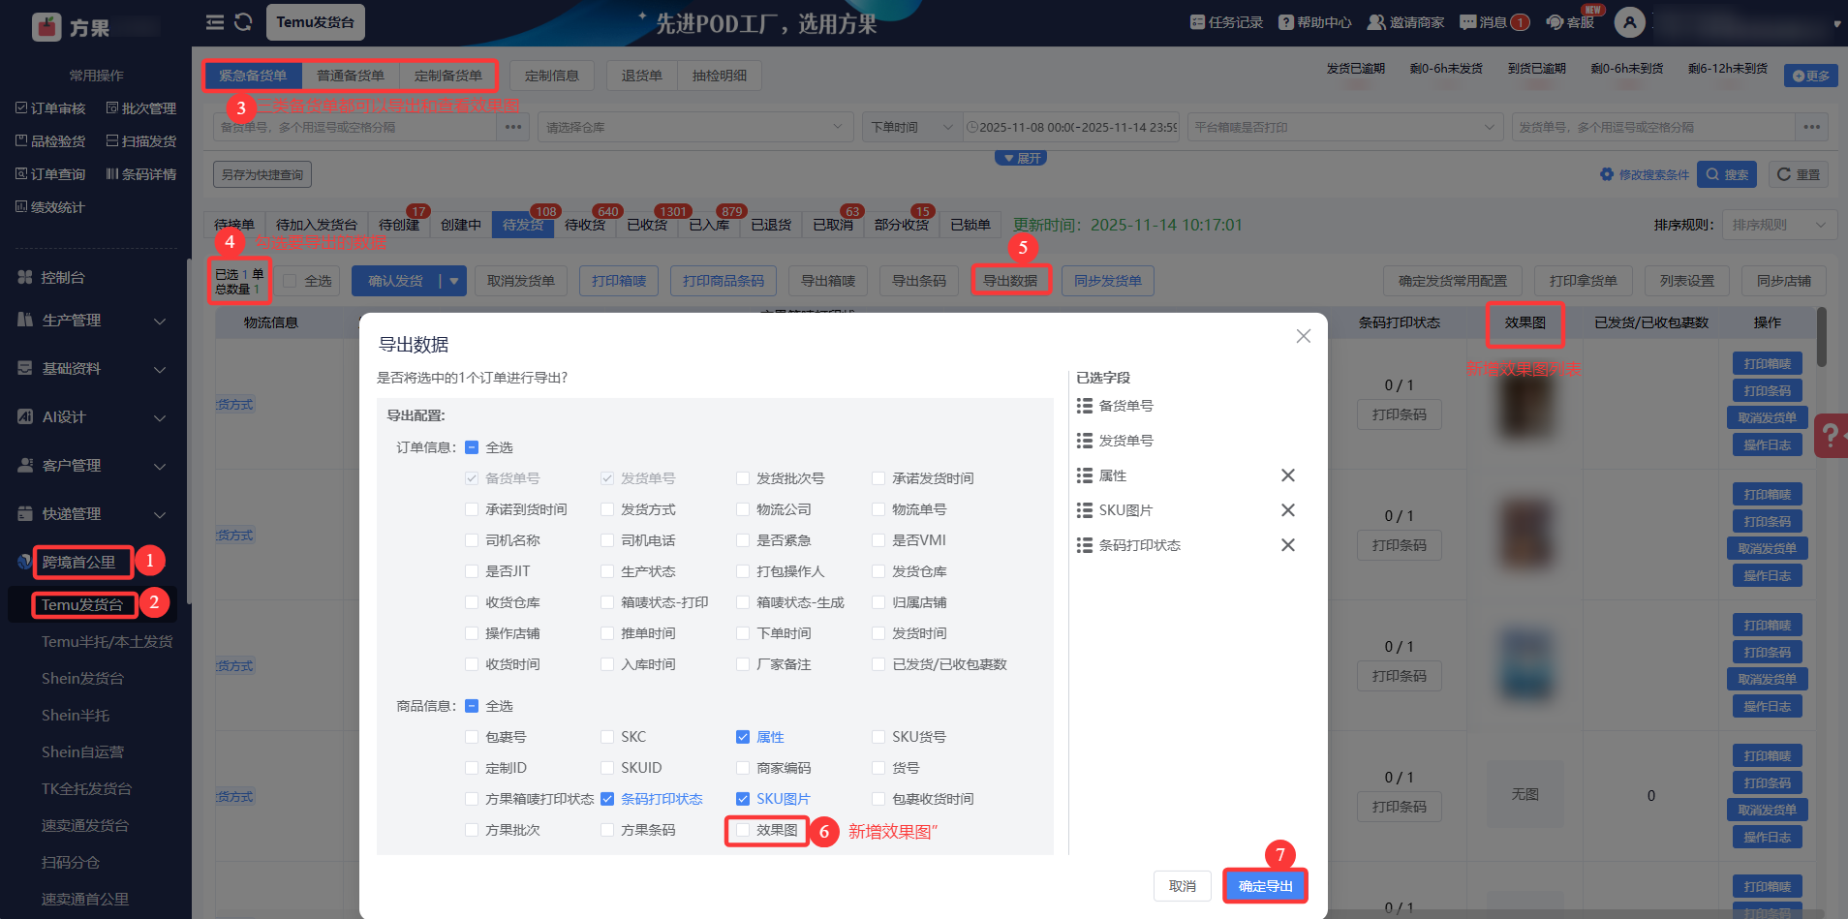Open the task records icon link
Viewport: 1848px width, 919px height.
tap(1197, 22)
